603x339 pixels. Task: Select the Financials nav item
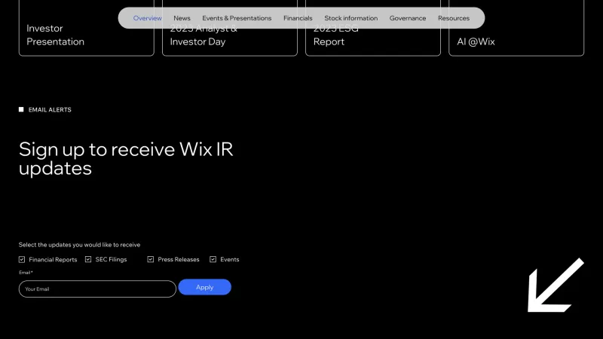[x=298, y=18]
